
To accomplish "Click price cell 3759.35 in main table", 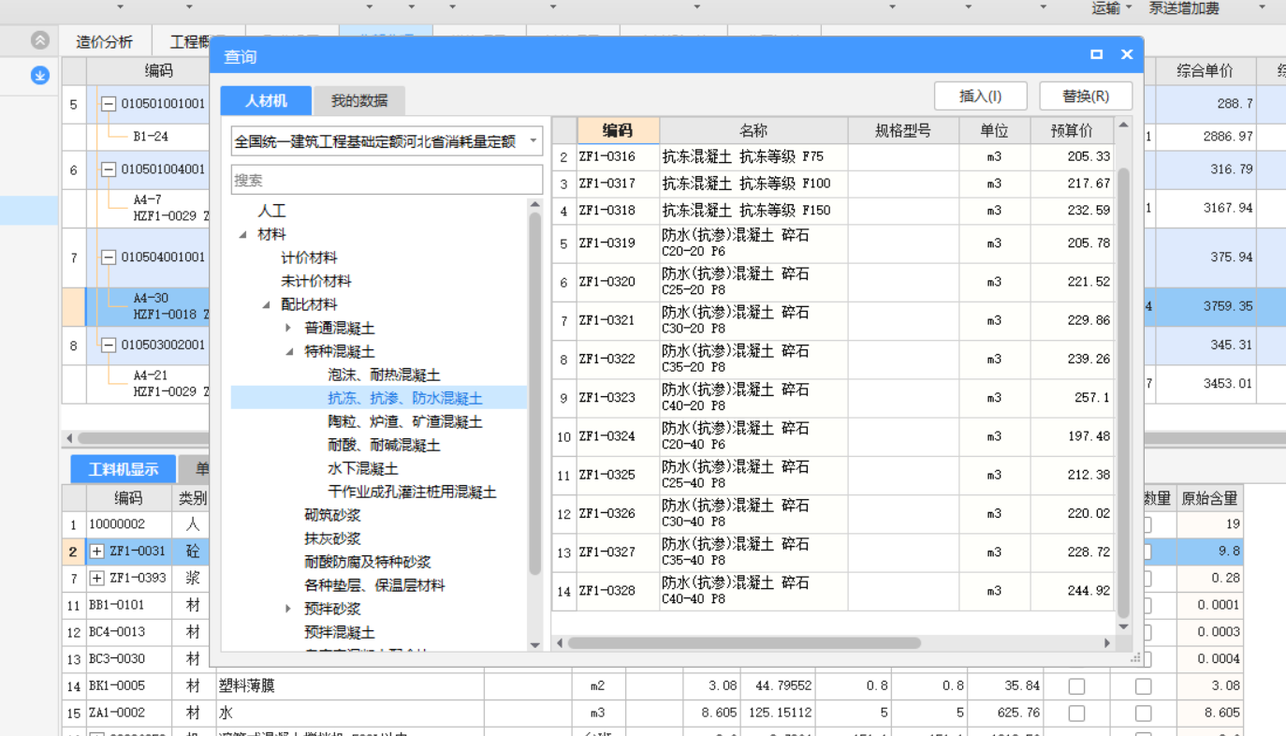I will (1206, 306).
